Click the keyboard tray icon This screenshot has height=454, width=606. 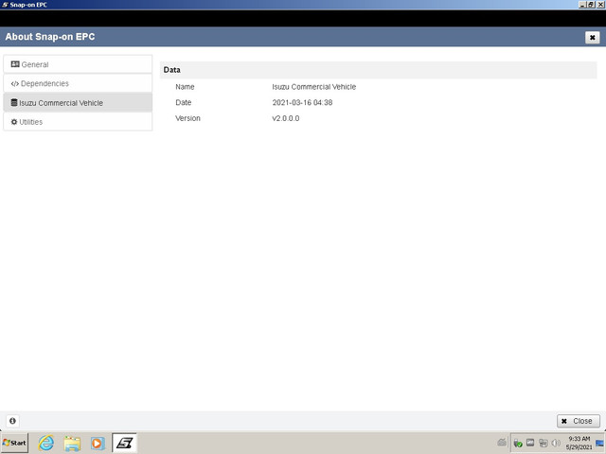(x=530, y=443)
